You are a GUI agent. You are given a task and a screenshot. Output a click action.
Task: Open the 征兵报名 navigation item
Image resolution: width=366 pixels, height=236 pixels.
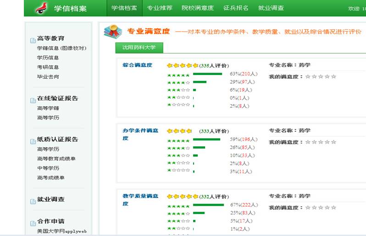[236, 8]
